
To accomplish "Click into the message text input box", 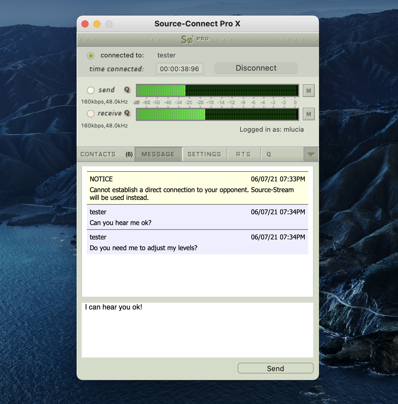I will (198, 330).
